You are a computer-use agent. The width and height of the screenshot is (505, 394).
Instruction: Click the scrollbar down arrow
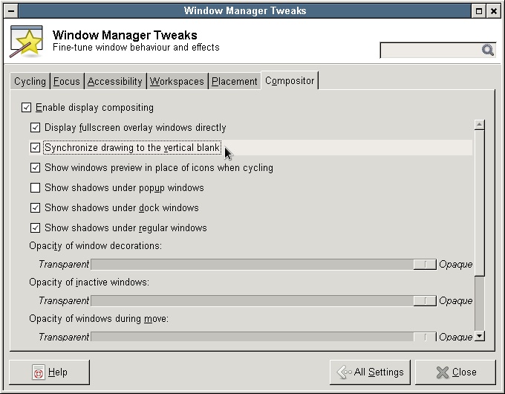tap(479, 337)
